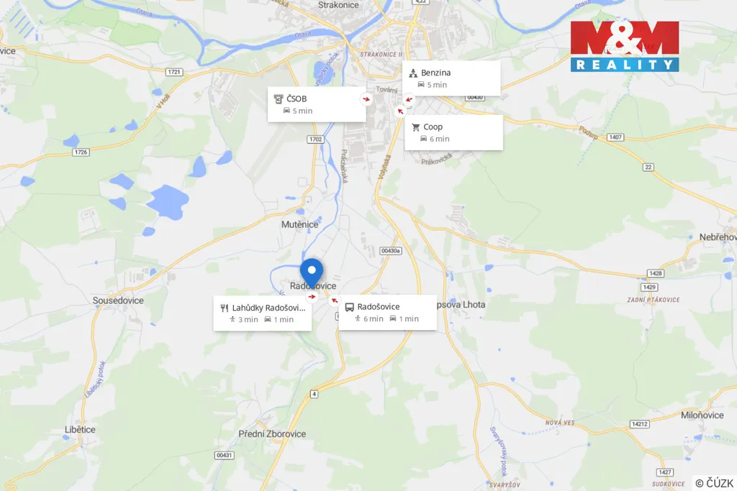The height and width of the screenshot is (491, 737).
Task: Click the Radošovice bus stop icon
Action: (x=349, y=307)
